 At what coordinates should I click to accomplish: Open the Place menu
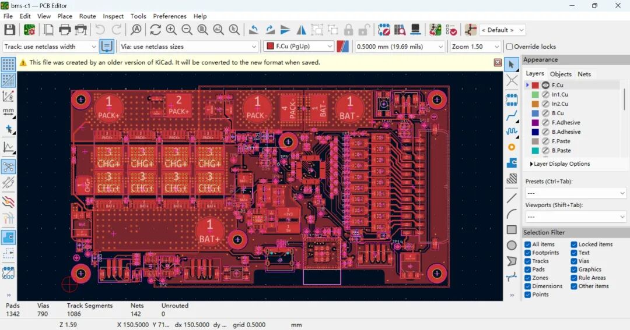pos(65,16)
